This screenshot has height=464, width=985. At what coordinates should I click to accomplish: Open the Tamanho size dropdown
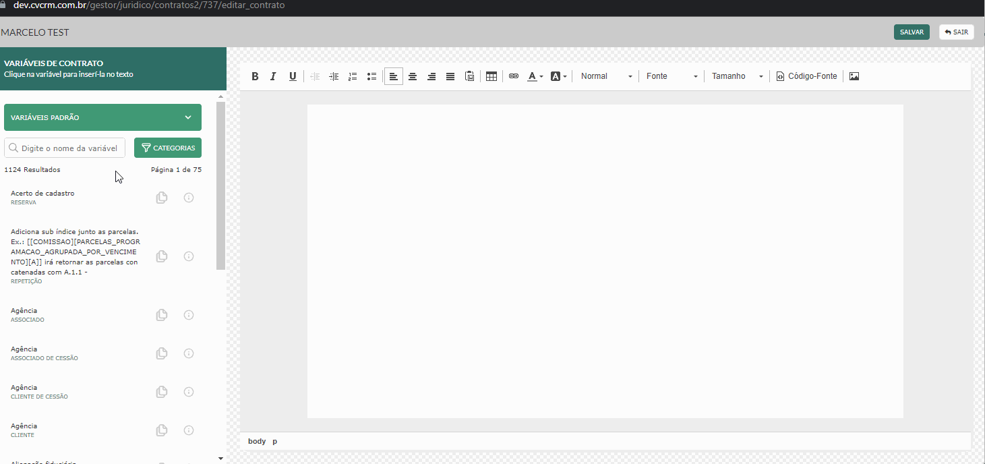[737, 76]
